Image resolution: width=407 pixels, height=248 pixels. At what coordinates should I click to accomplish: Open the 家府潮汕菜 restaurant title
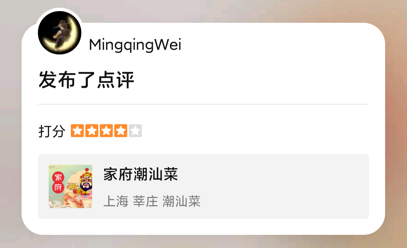click(x=140, y=174)
